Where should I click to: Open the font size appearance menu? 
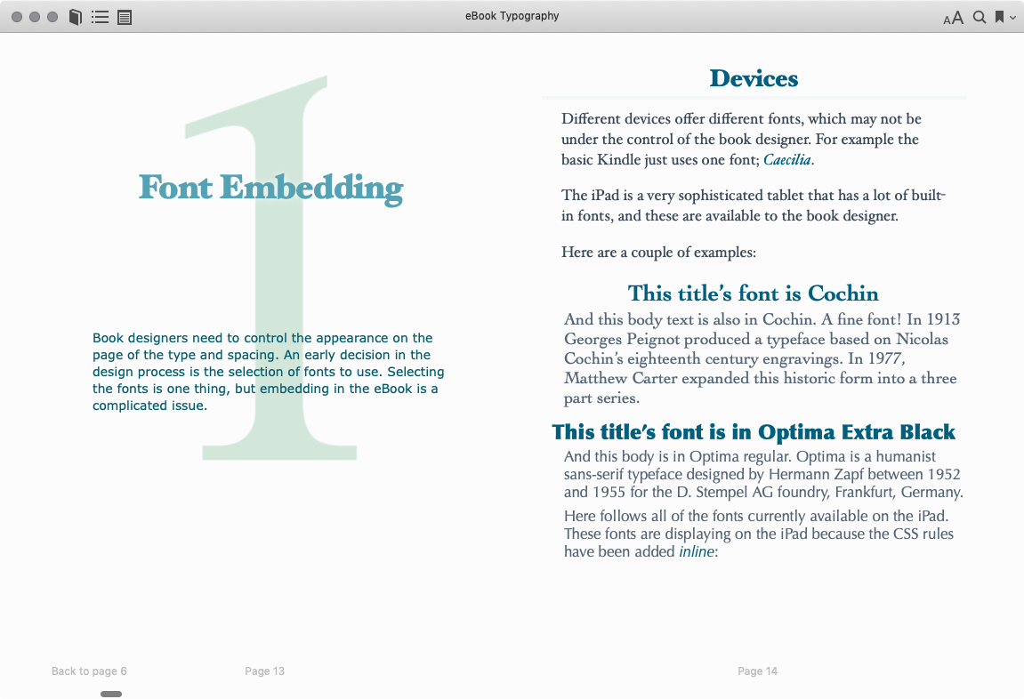(953, 18)
